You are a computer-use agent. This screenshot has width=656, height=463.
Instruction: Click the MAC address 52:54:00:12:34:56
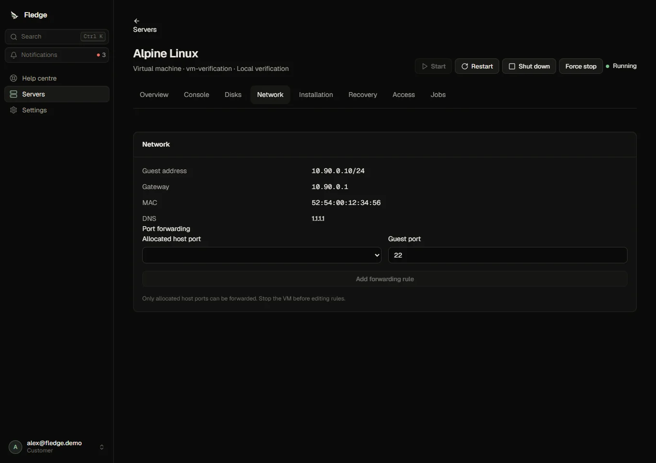pyautogui.click(x=346, y=203)
